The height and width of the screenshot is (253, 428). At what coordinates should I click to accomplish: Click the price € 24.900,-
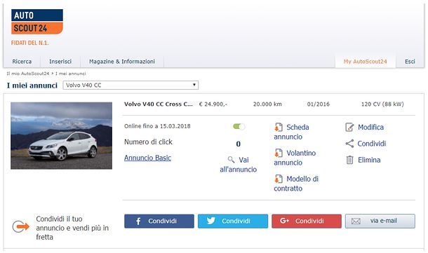[213, 104]
